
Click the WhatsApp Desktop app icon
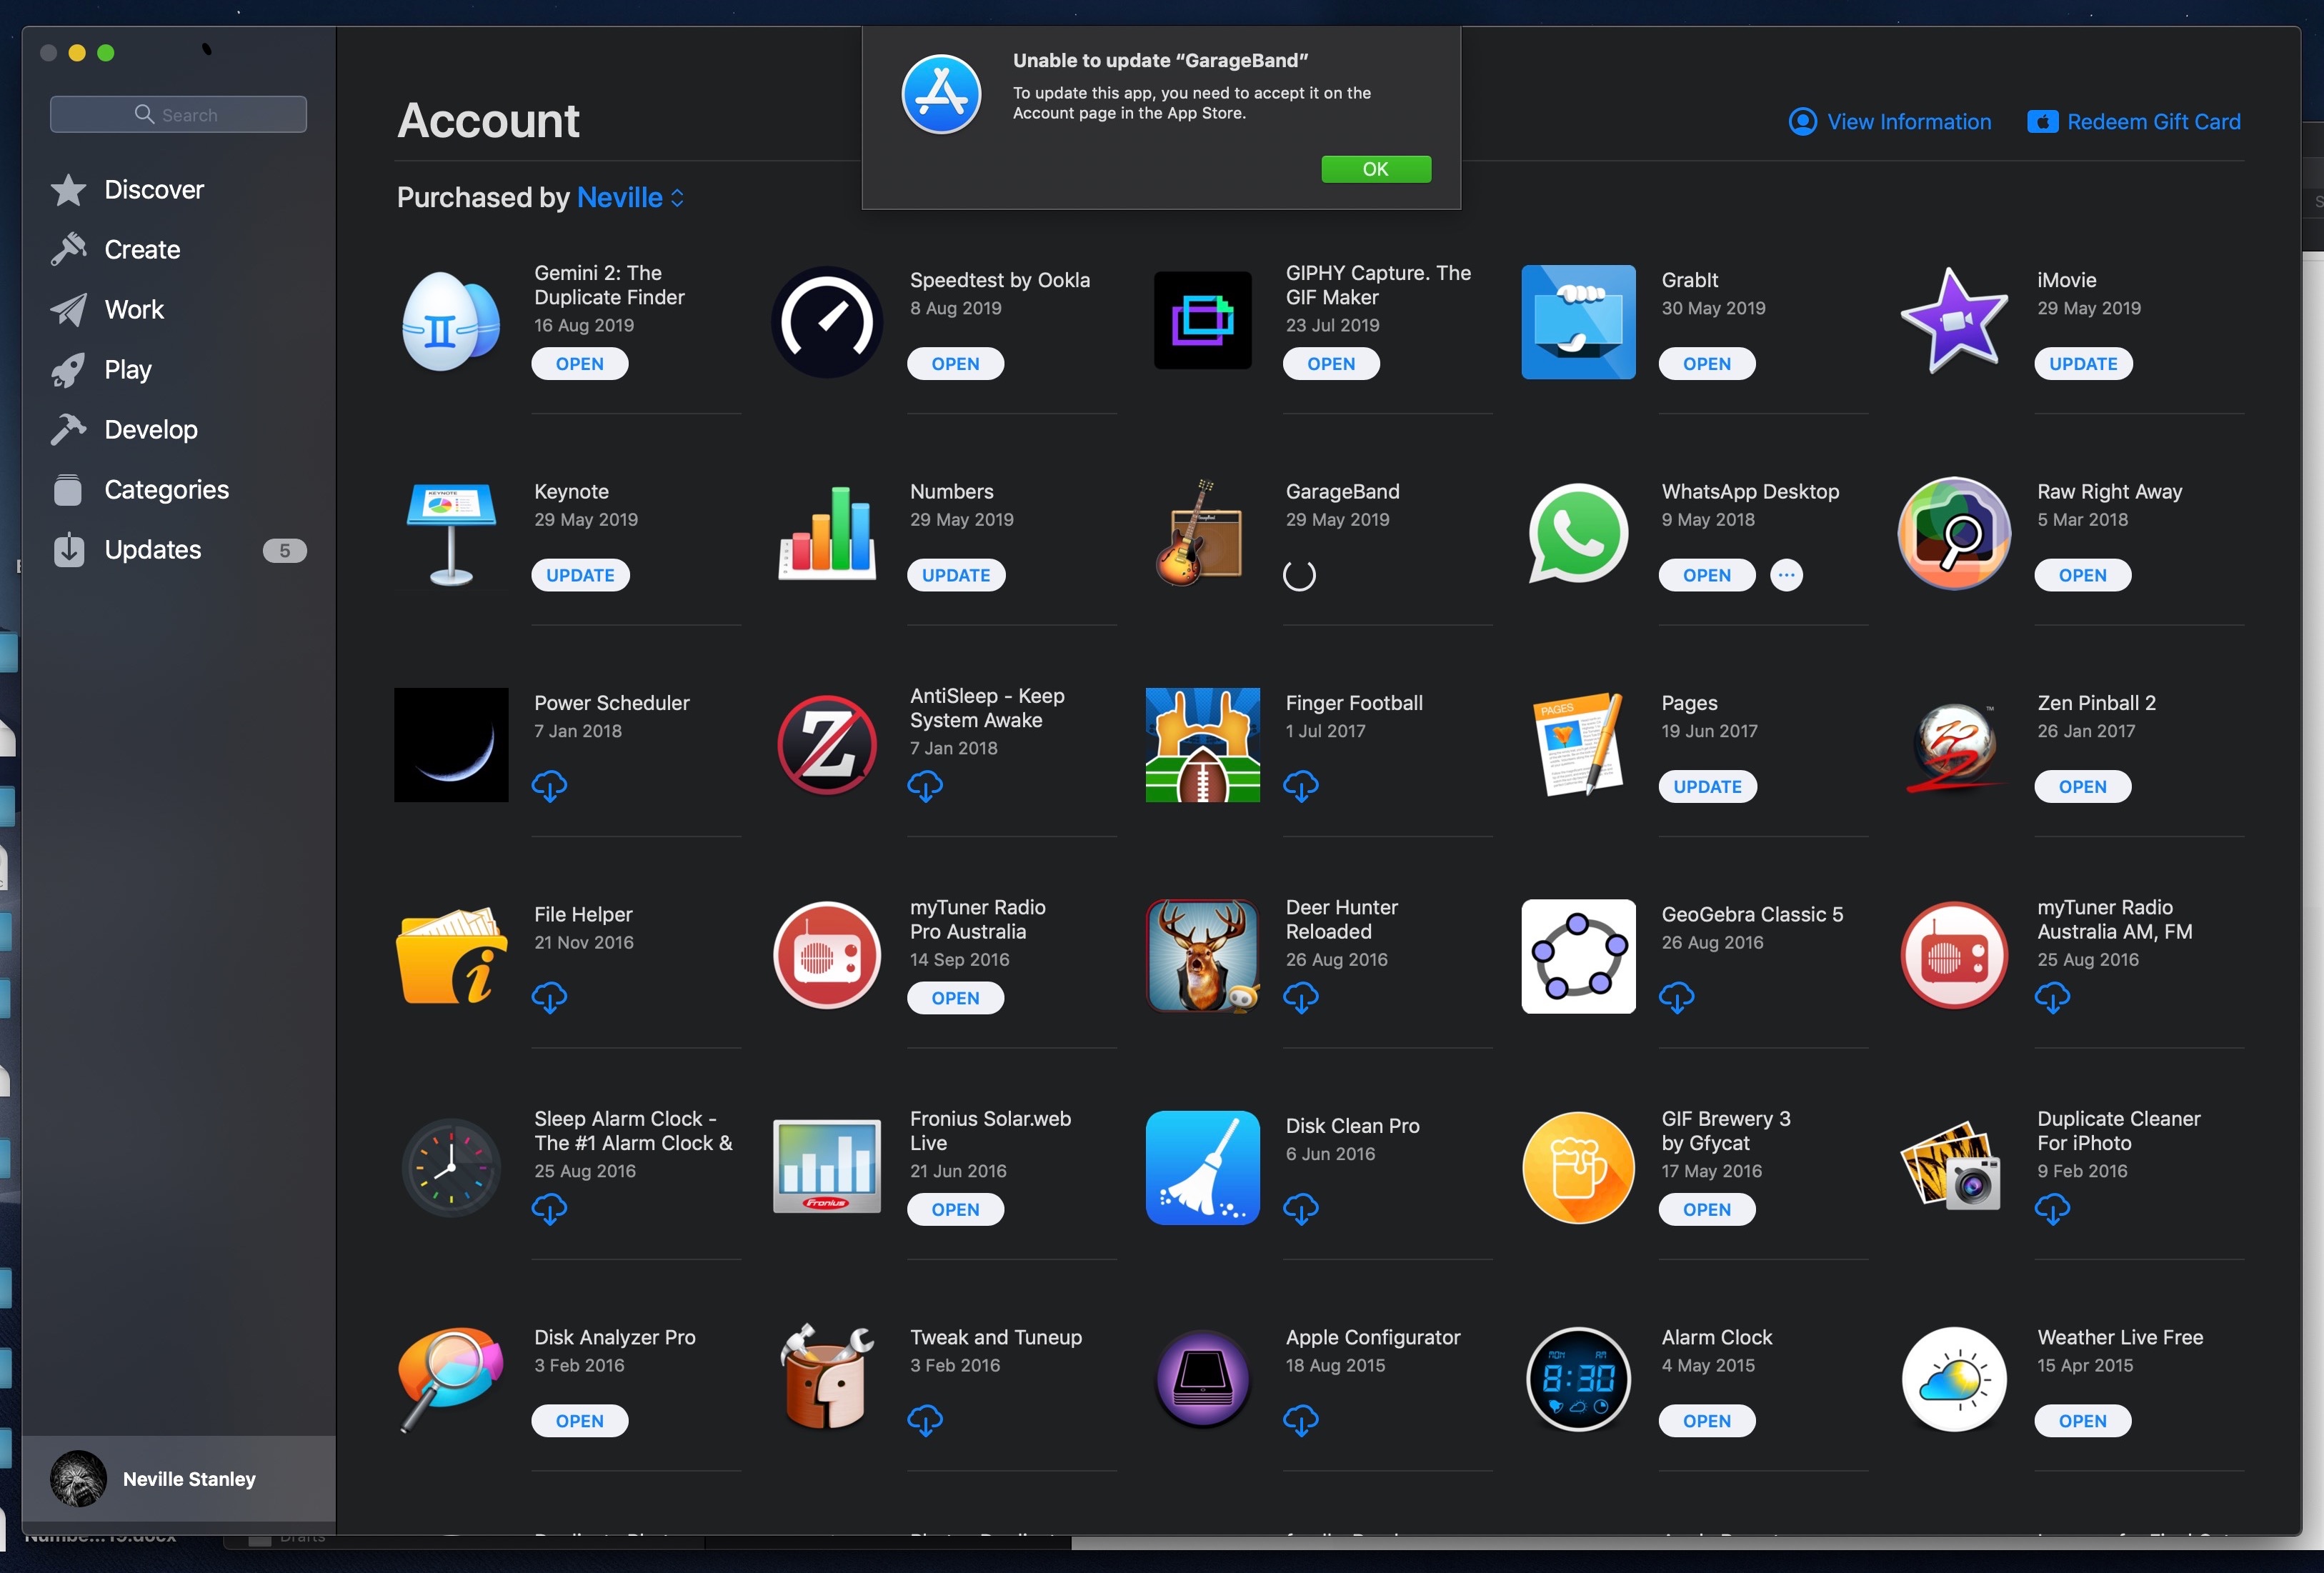(1577, 533)
